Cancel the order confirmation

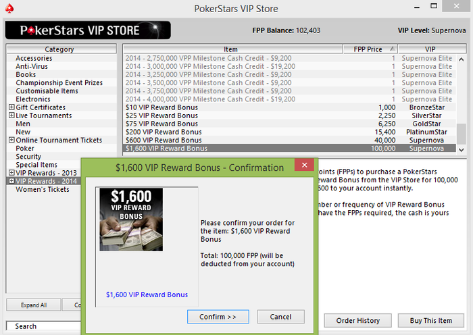pos(281,317)
